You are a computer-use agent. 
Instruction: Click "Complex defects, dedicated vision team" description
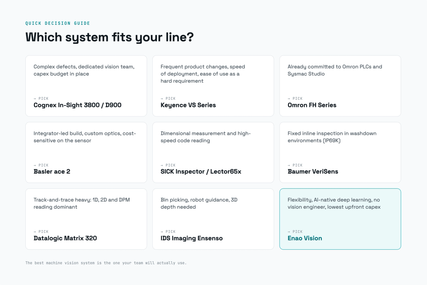(84, 70)
